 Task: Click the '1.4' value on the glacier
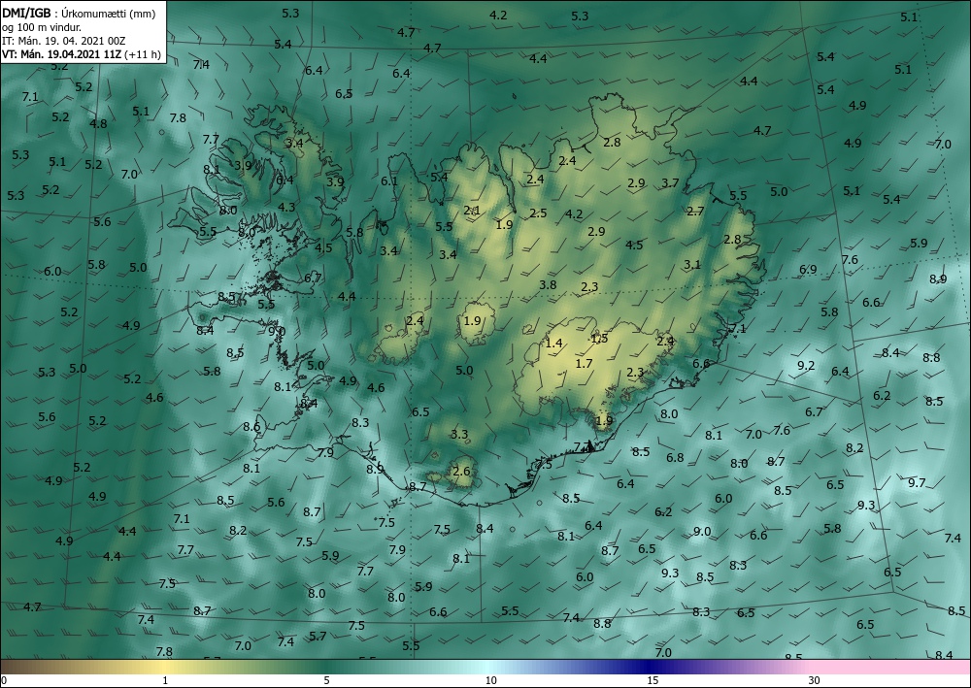(x=553, y=343)
